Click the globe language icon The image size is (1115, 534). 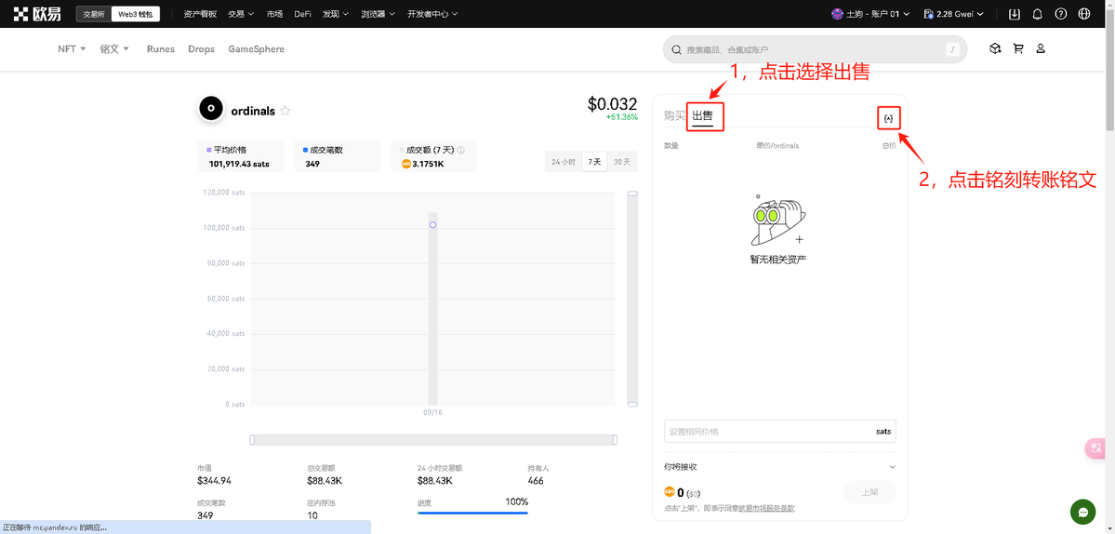[1083, 14]
